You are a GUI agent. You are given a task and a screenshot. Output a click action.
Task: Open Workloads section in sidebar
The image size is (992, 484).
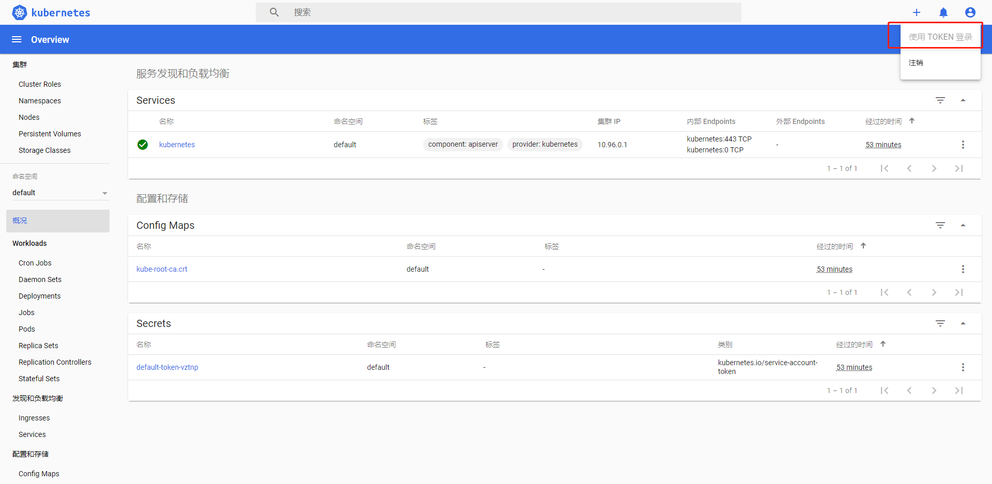29,243
